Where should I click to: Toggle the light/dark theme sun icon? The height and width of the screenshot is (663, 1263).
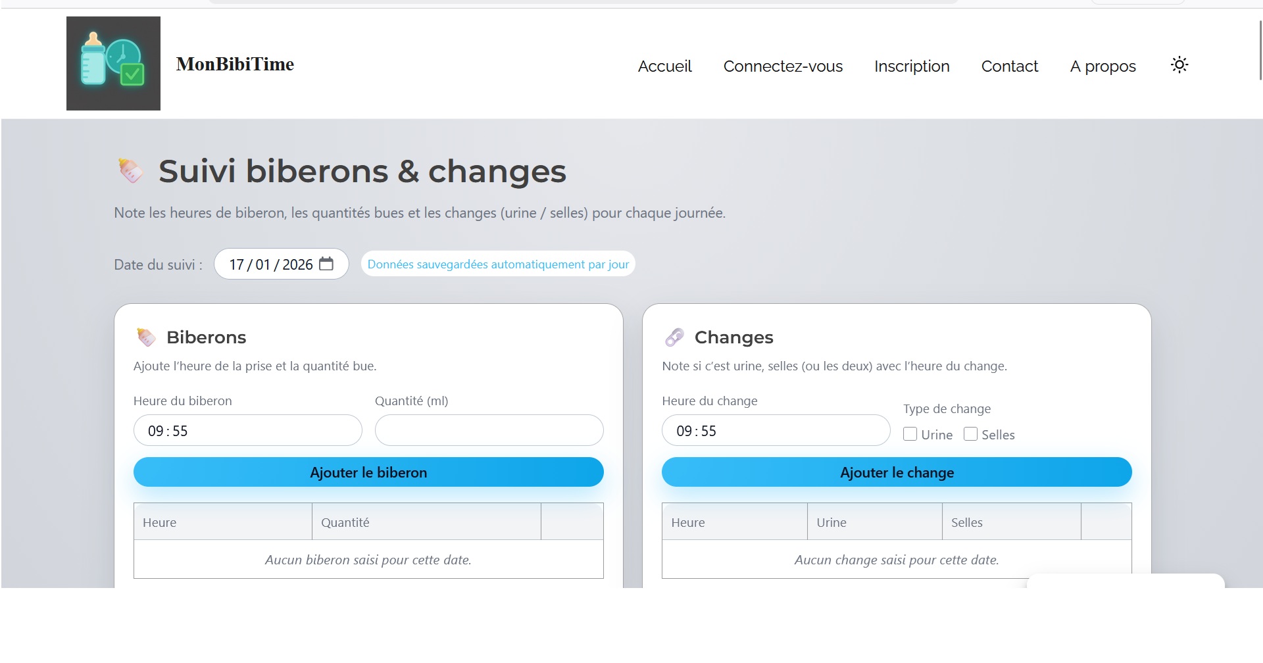pyautogui.click(x=1179, y=64)
